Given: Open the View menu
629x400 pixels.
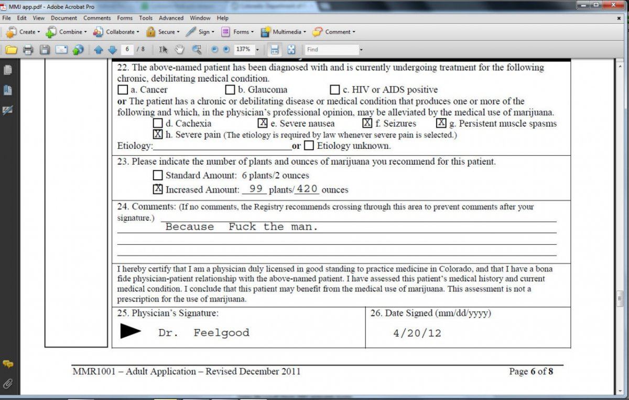Looking at the screenshot, I should click(39, 18).
